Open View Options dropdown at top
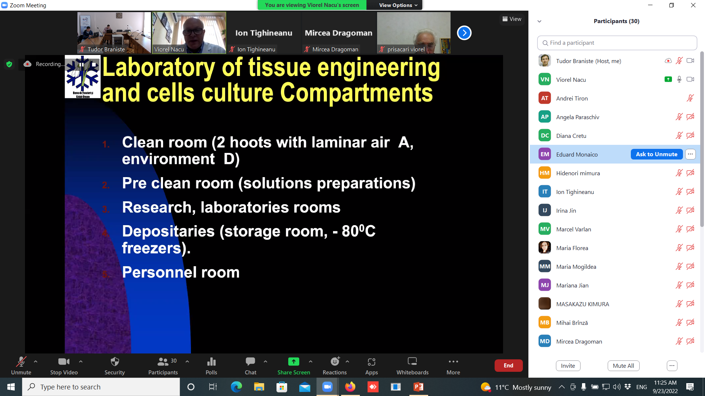The width and height of the screenshot is (705, 396). click(x=398, y=5)
